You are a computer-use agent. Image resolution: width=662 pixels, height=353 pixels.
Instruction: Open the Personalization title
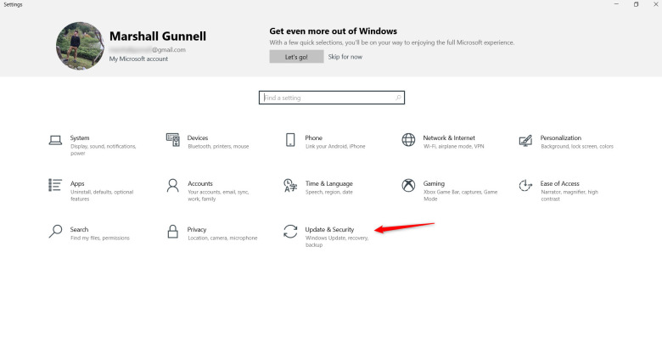tap(561, 137)
